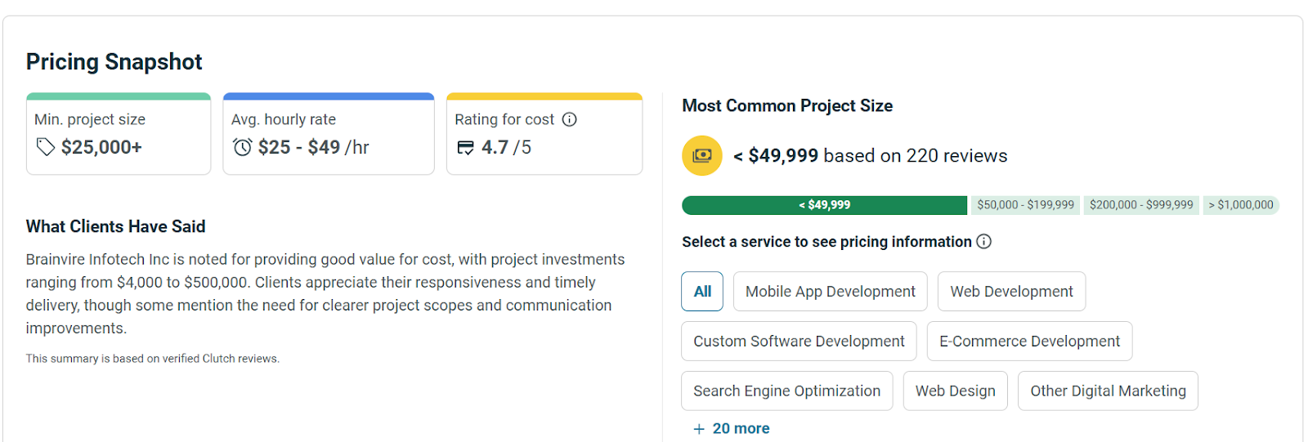Click the dark green < $49,999 bar segment
This screenshot has height=442, width=1308.
824,205
